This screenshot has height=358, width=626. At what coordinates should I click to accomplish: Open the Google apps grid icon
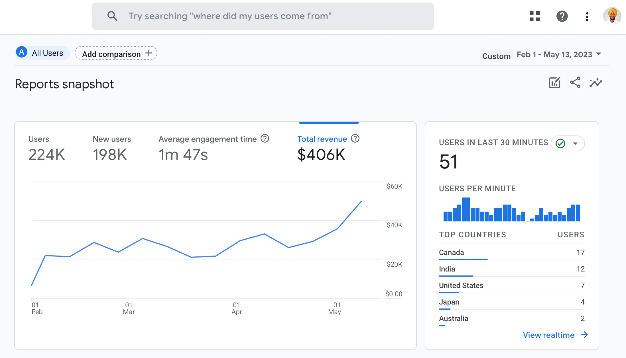click(534, 17)
